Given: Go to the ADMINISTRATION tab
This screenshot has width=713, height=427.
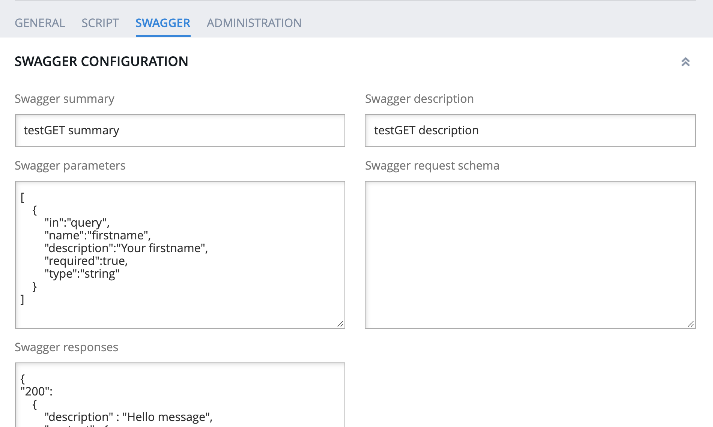Looking at the screenshot, I should pos(254,23).
